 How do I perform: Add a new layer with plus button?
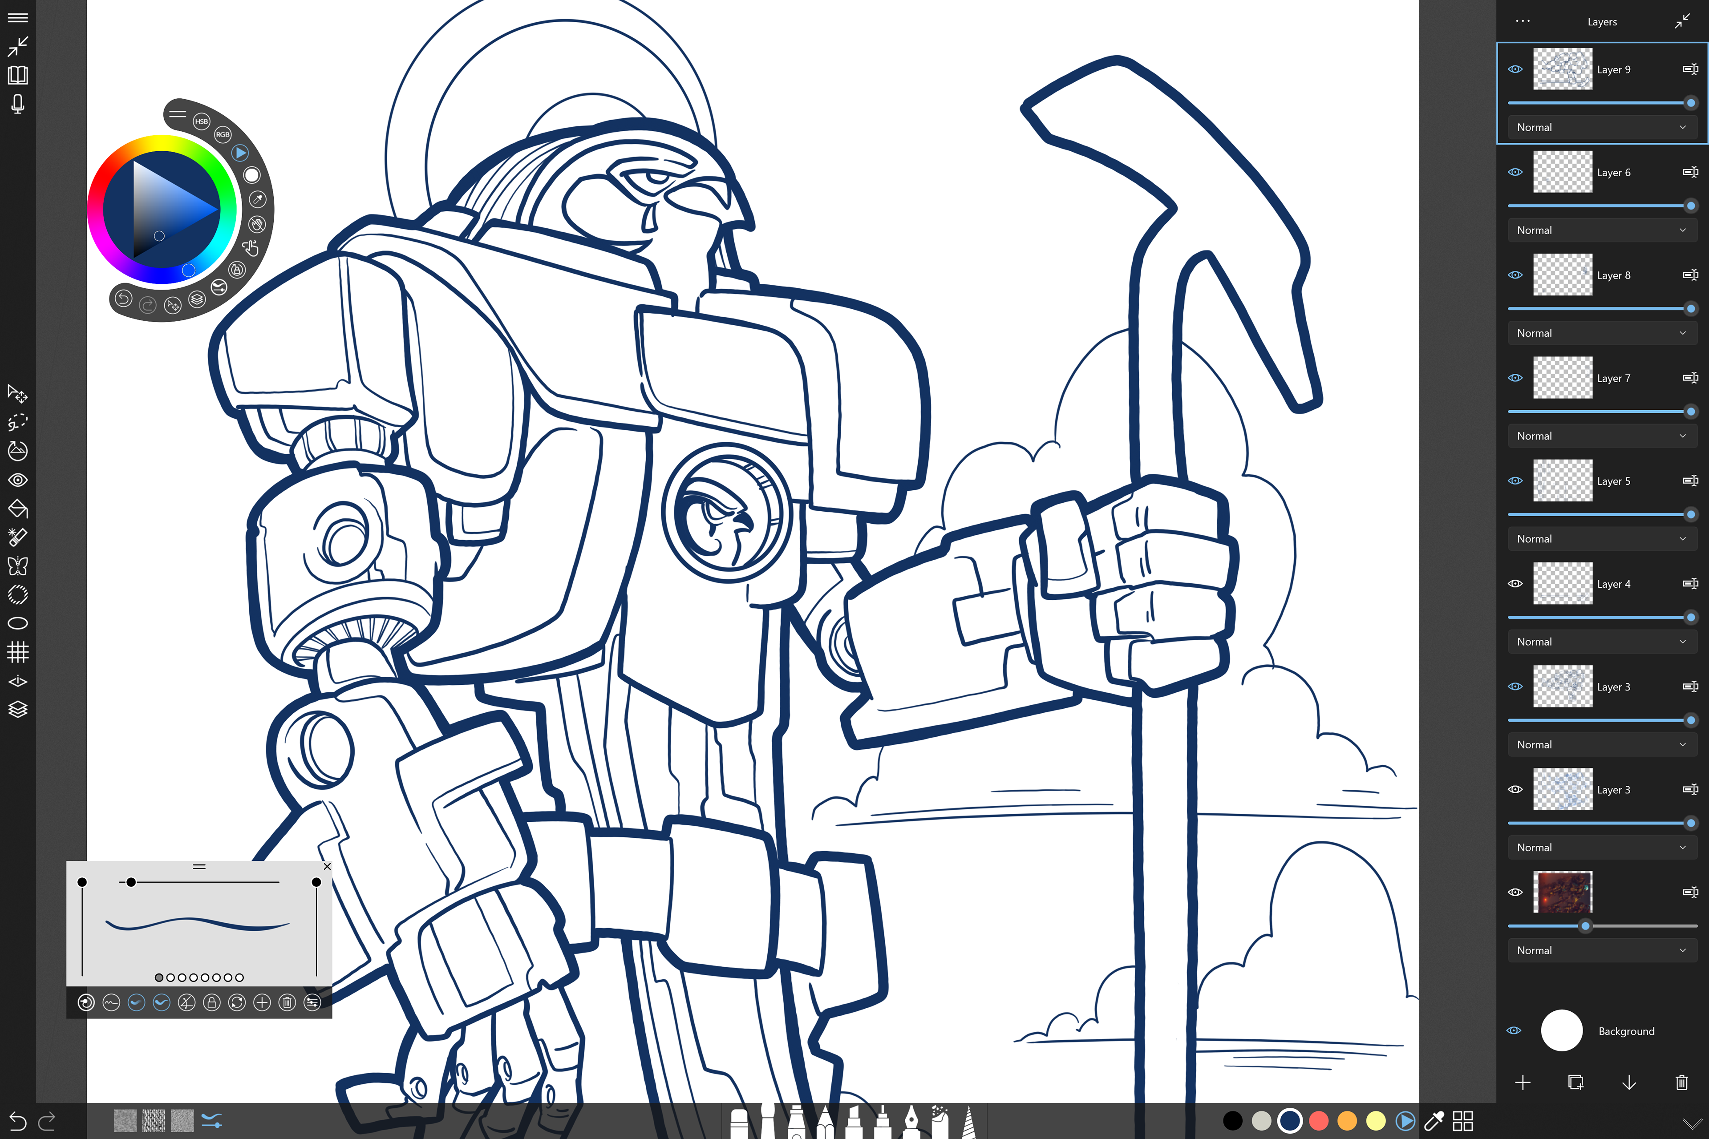[1523, 1082]
